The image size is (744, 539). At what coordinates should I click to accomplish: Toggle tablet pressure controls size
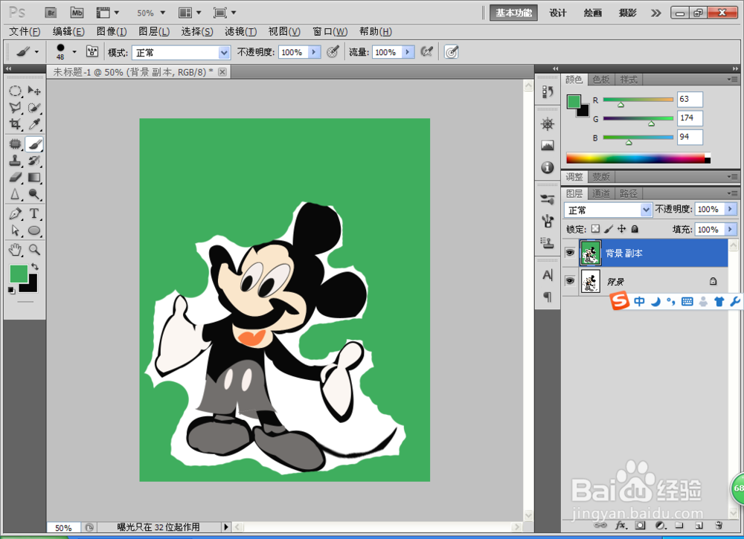(x=452, y=52)
